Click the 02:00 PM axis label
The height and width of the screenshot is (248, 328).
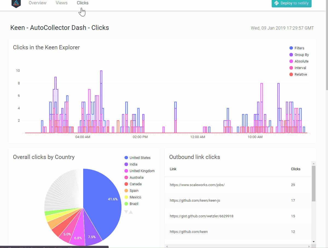(140, 137)
